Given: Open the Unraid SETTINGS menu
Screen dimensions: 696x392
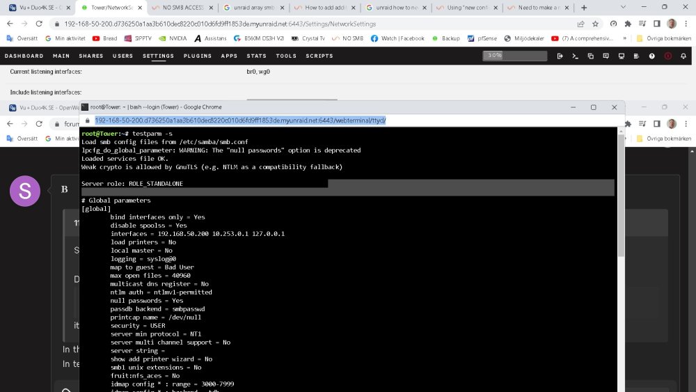Looking at the screenshot, I should [158, 56].
